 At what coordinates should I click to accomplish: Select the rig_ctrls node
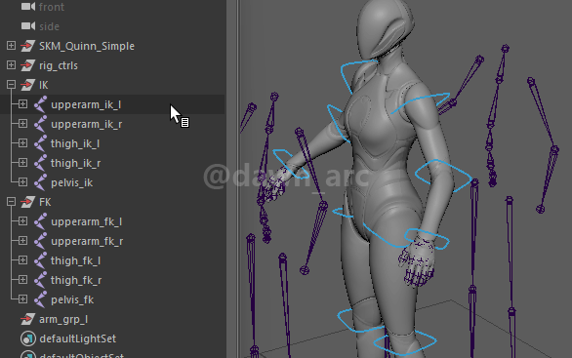(x=59, y=65)
